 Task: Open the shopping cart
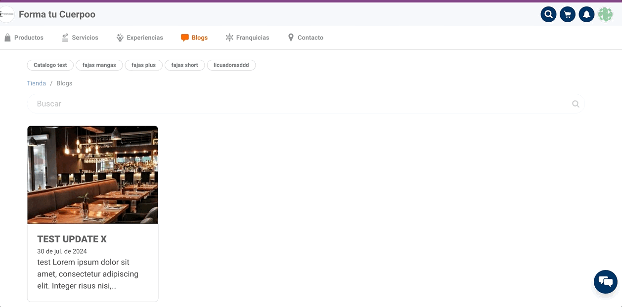tap(567, 14)
